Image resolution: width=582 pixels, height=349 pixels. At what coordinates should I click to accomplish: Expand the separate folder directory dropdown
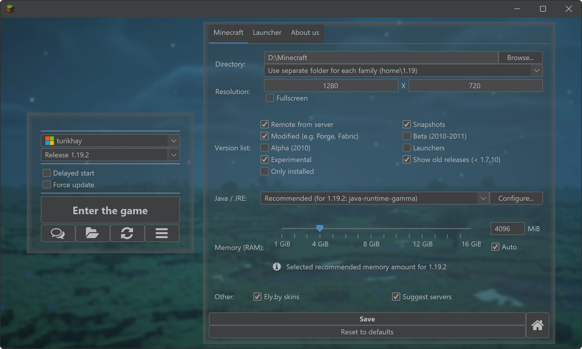[x=536, y=71]
